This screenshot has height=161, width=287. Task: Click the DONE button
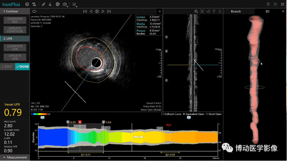(x=23, y=67)
